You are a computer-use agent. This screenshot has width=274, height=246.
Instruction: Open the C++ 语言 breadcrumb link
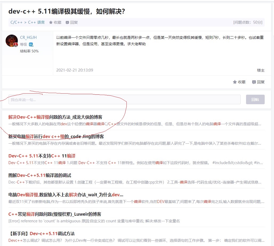36,22
